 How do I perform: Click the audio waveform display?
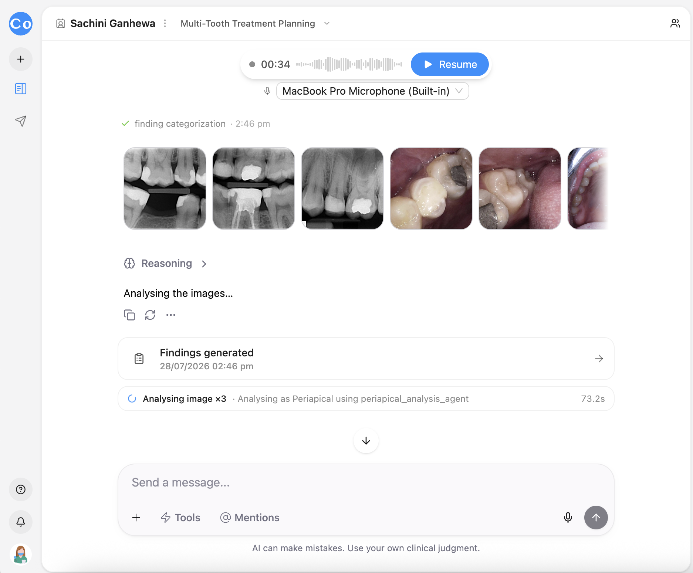click(x=349, y=64)
